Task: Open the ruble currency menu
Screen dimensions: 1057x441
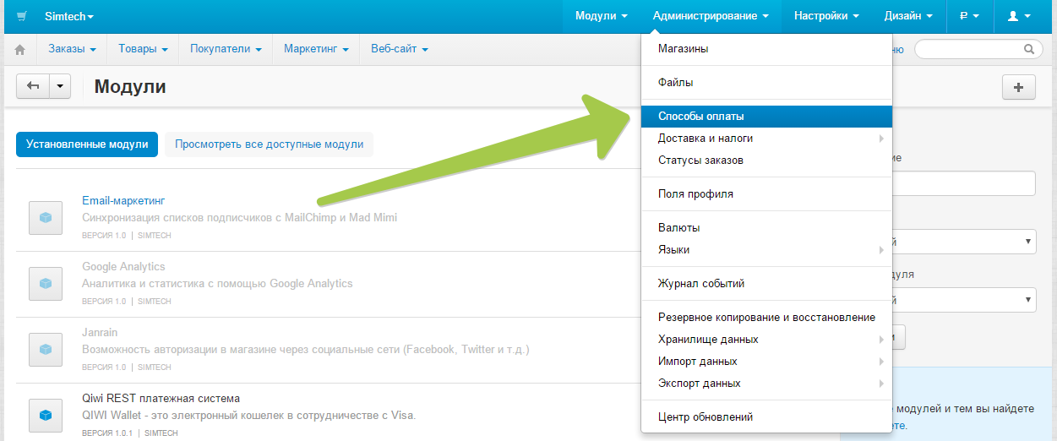Action: click(x=969, y=16)
